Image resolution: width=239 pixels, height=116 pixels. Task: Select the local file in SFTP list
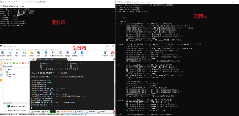9,76
